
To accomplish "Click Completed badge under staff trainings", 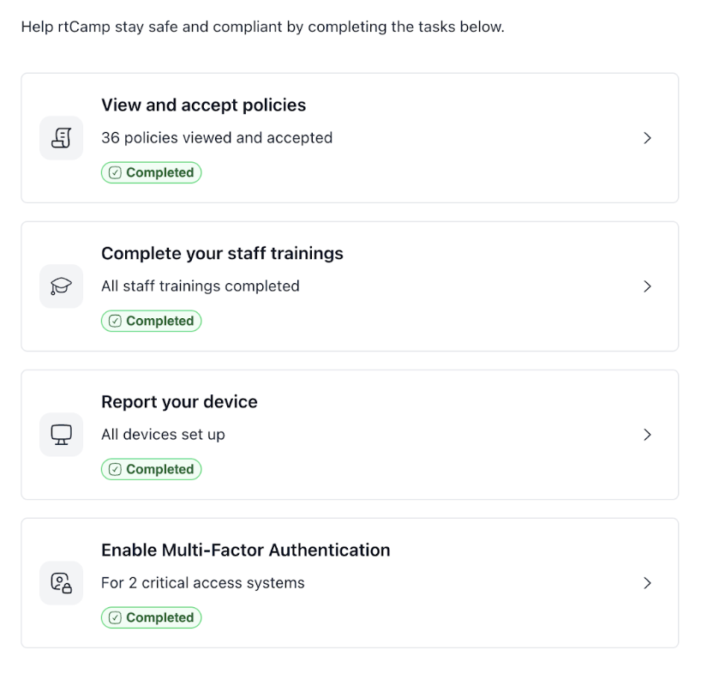I will [x=151, y=321].
